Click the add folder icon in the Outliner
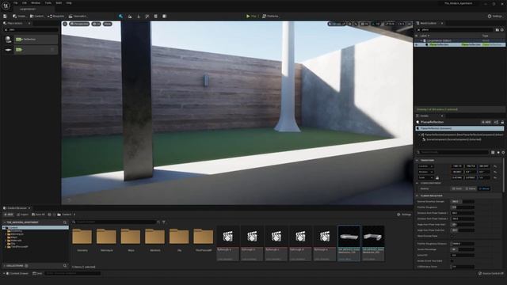 [497, 30]
